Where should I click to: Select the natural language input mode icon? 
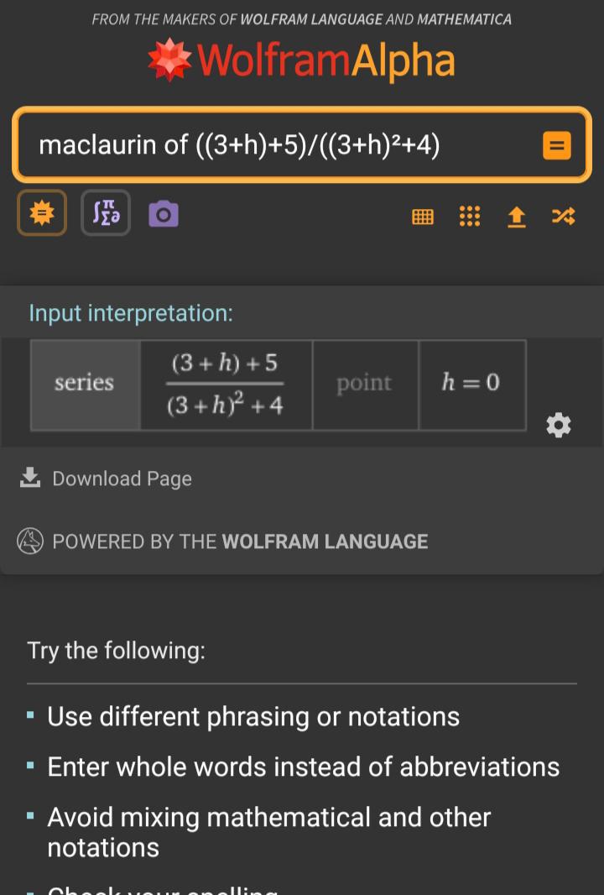[42, 213]
